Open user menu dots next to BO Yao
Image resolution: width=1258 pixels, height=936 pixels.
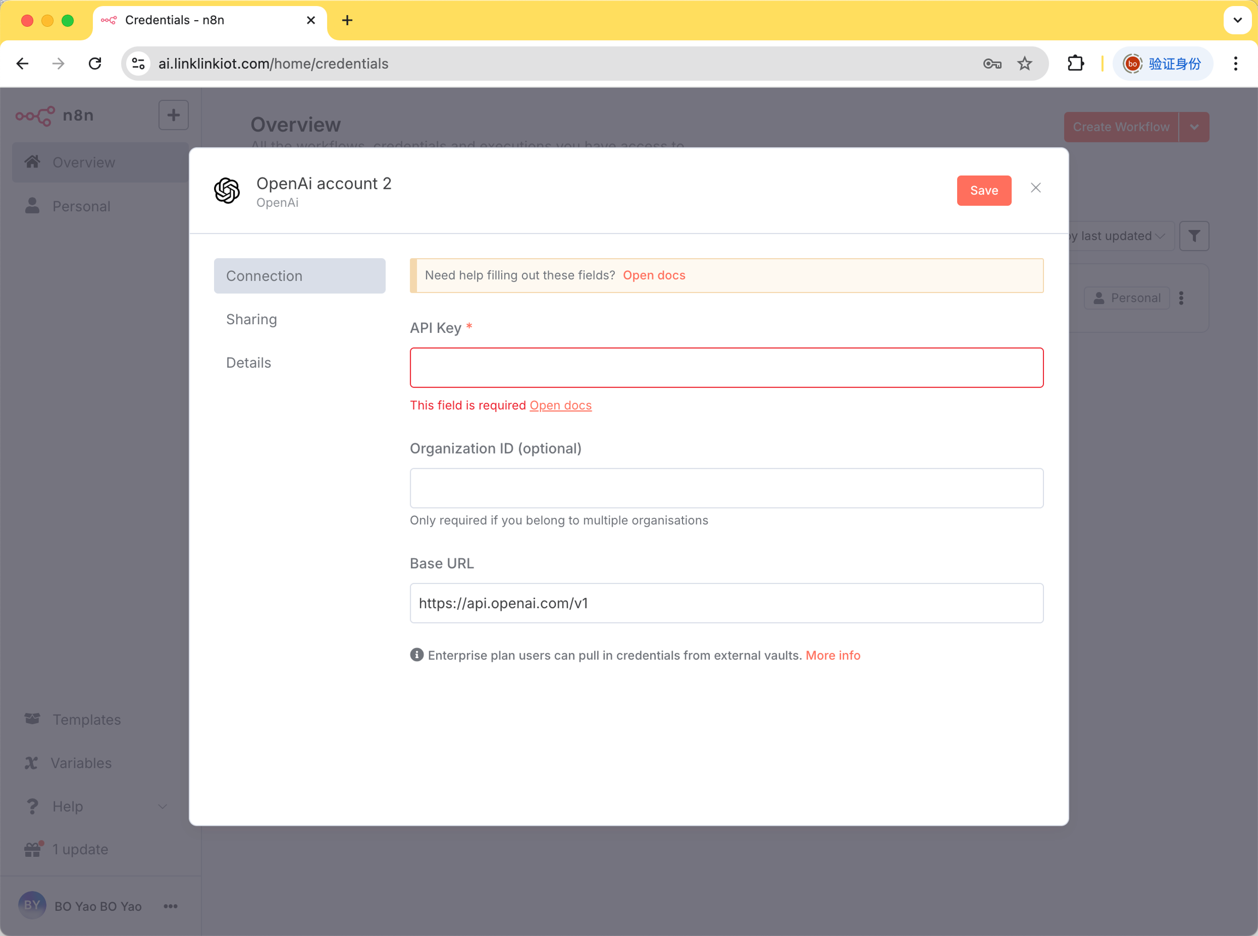click(170, 906)
